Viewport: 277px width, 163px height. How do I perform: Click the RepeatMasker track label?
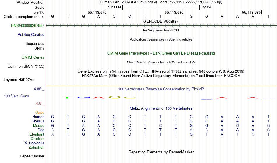coord(32,156)
